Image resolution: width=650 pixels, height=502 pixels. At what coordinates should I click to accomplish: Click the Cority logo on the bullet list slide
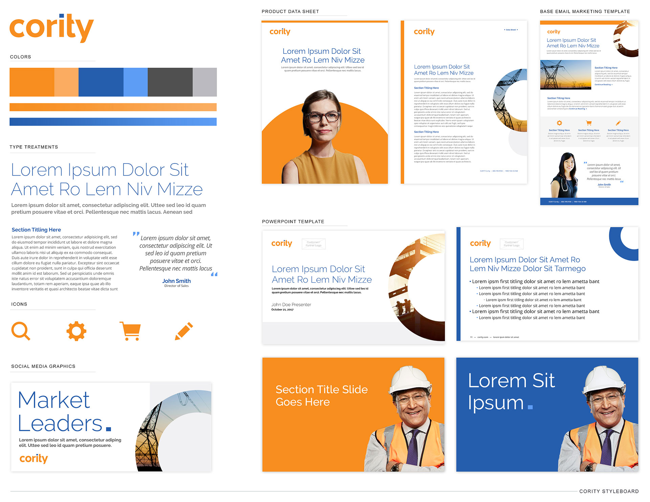pos(480,243)
